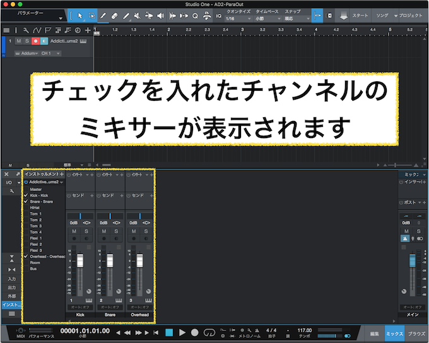Viewport: 429px width, 343px height.
Task: Open the inspector i icon
Action: coord(16,30)
